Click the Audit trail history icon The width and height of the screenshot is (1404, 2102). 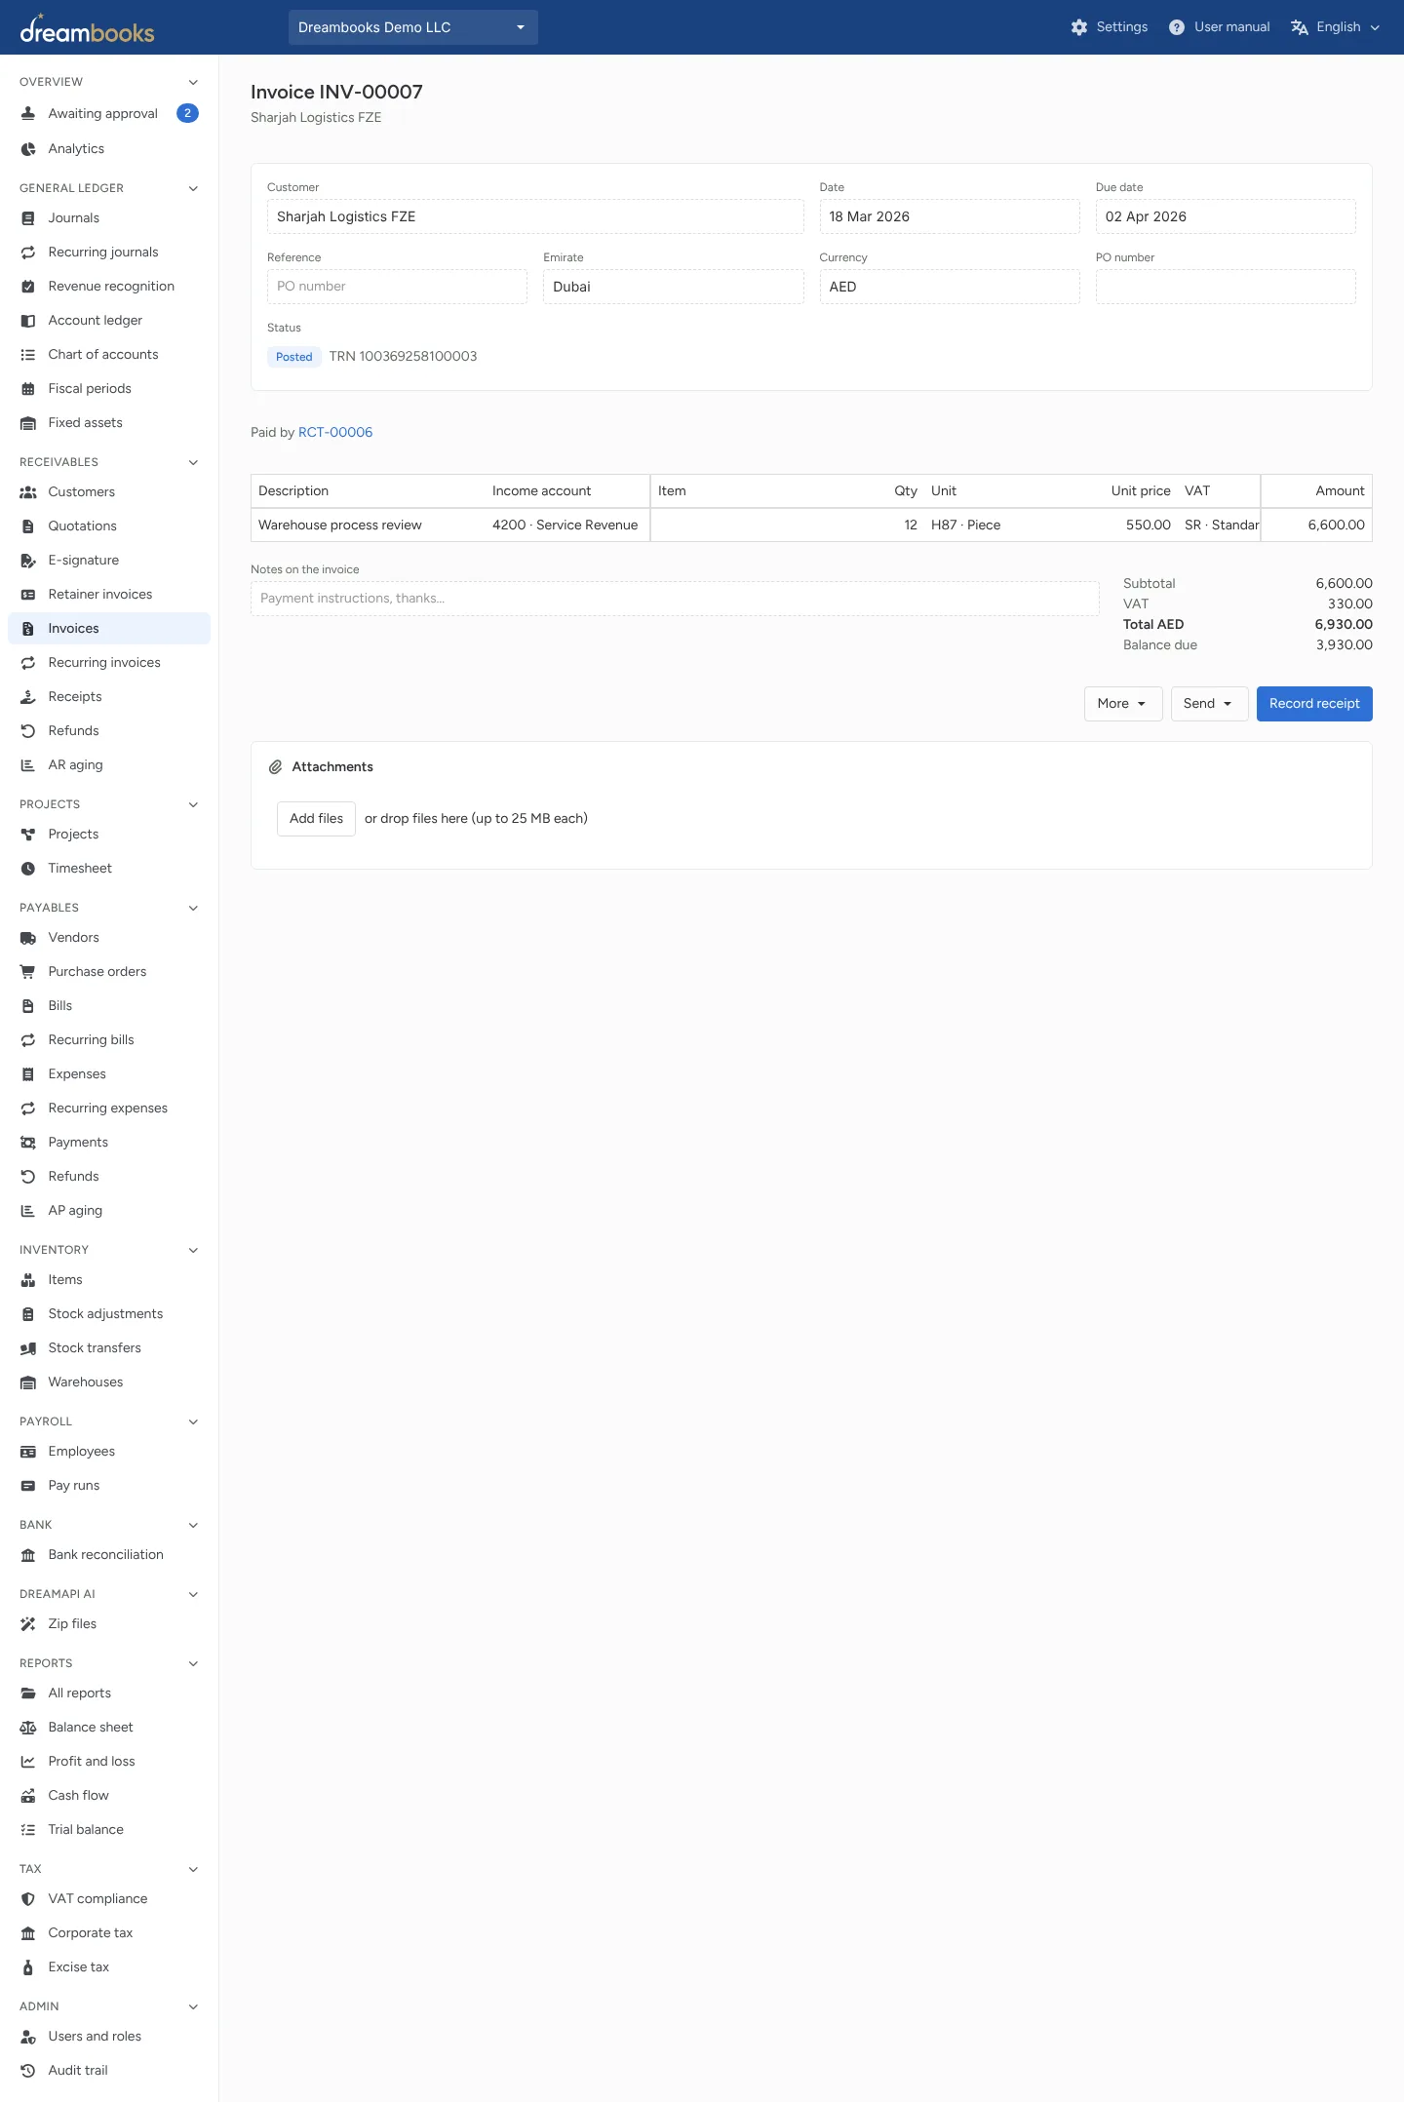28,2071
